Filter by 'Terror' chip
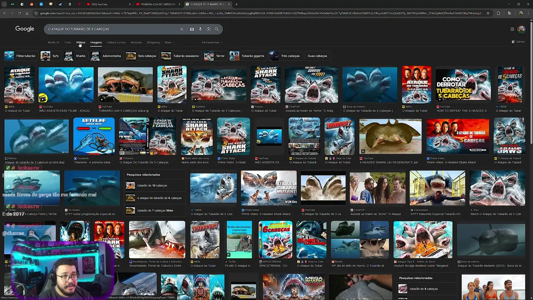 214,56
